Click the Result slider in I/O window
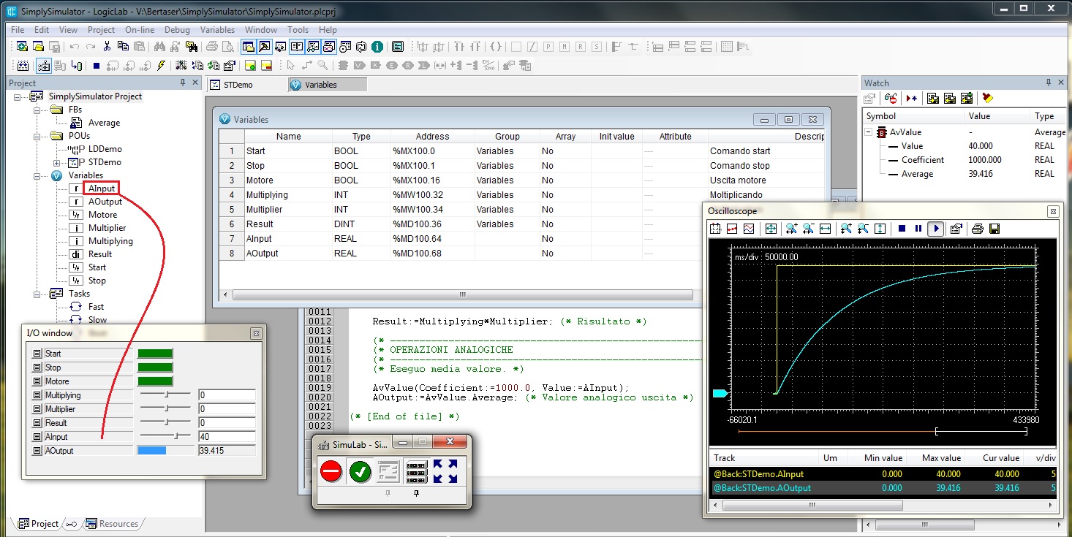This screenshot has height=537, width=1072. [165, 422]
